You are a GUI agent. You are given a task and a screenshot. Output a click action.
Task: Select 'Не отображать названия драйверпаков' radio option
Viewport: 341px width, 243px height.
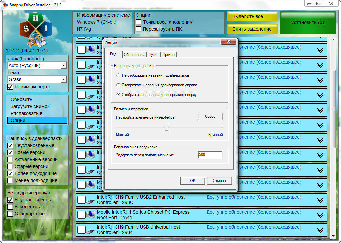tap(118, 75)
